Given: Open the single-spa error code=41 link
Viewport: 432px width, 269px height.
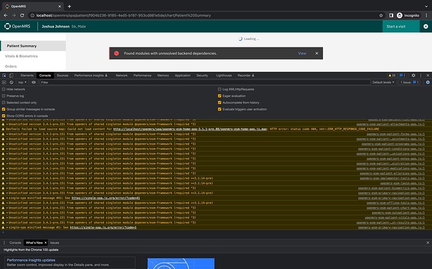Looking at the screenshot, I should click(x=106, y=198).
